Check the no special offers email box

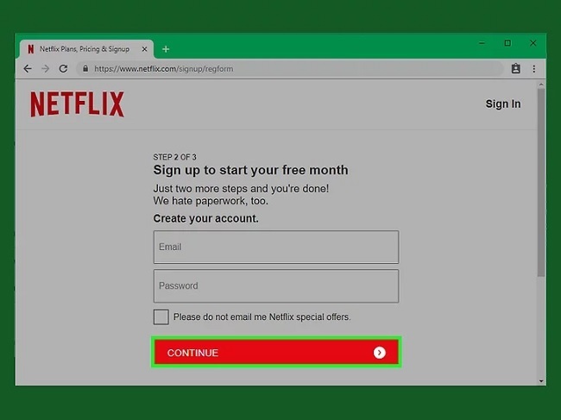(161, 317)
